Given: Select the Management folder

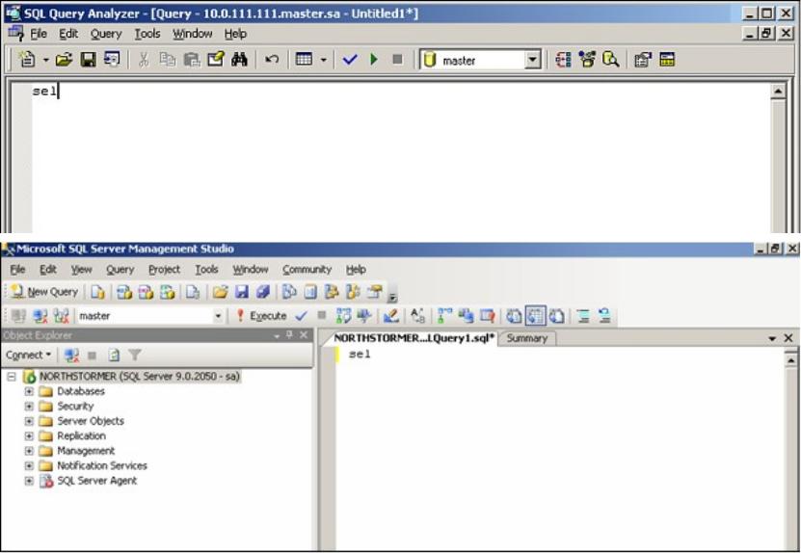Looking at the screenshot, I should pos(86,451).
